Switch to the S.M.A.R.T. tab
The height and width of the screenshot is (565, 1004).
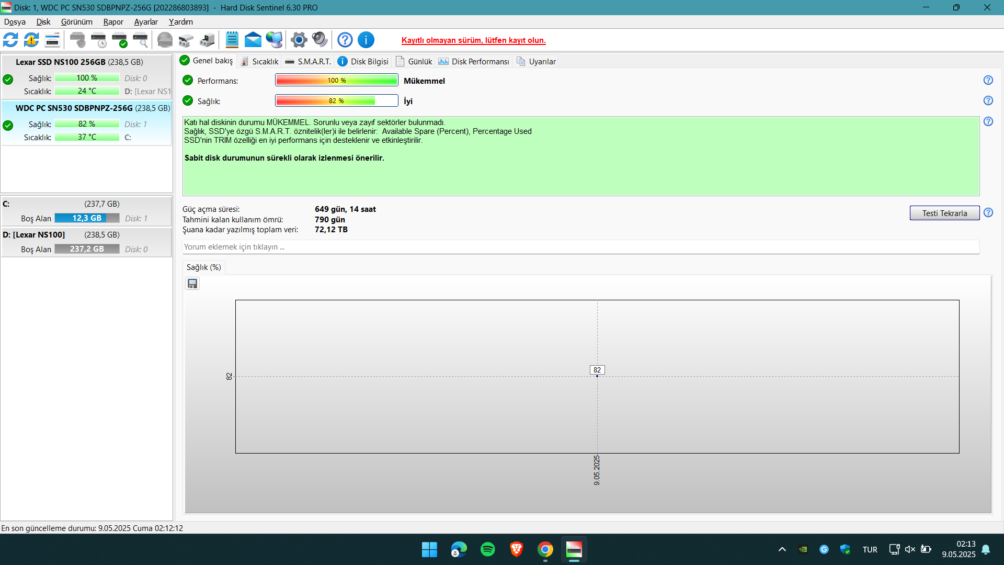pos(308,61)
